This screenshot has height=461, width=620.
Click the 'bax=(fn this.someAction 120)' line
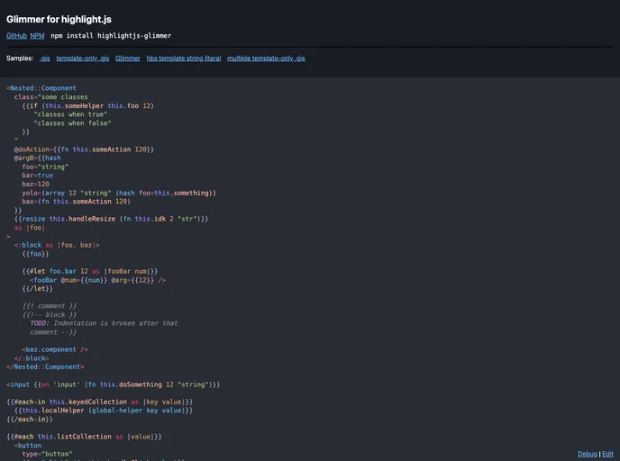(x=76, y=202)
